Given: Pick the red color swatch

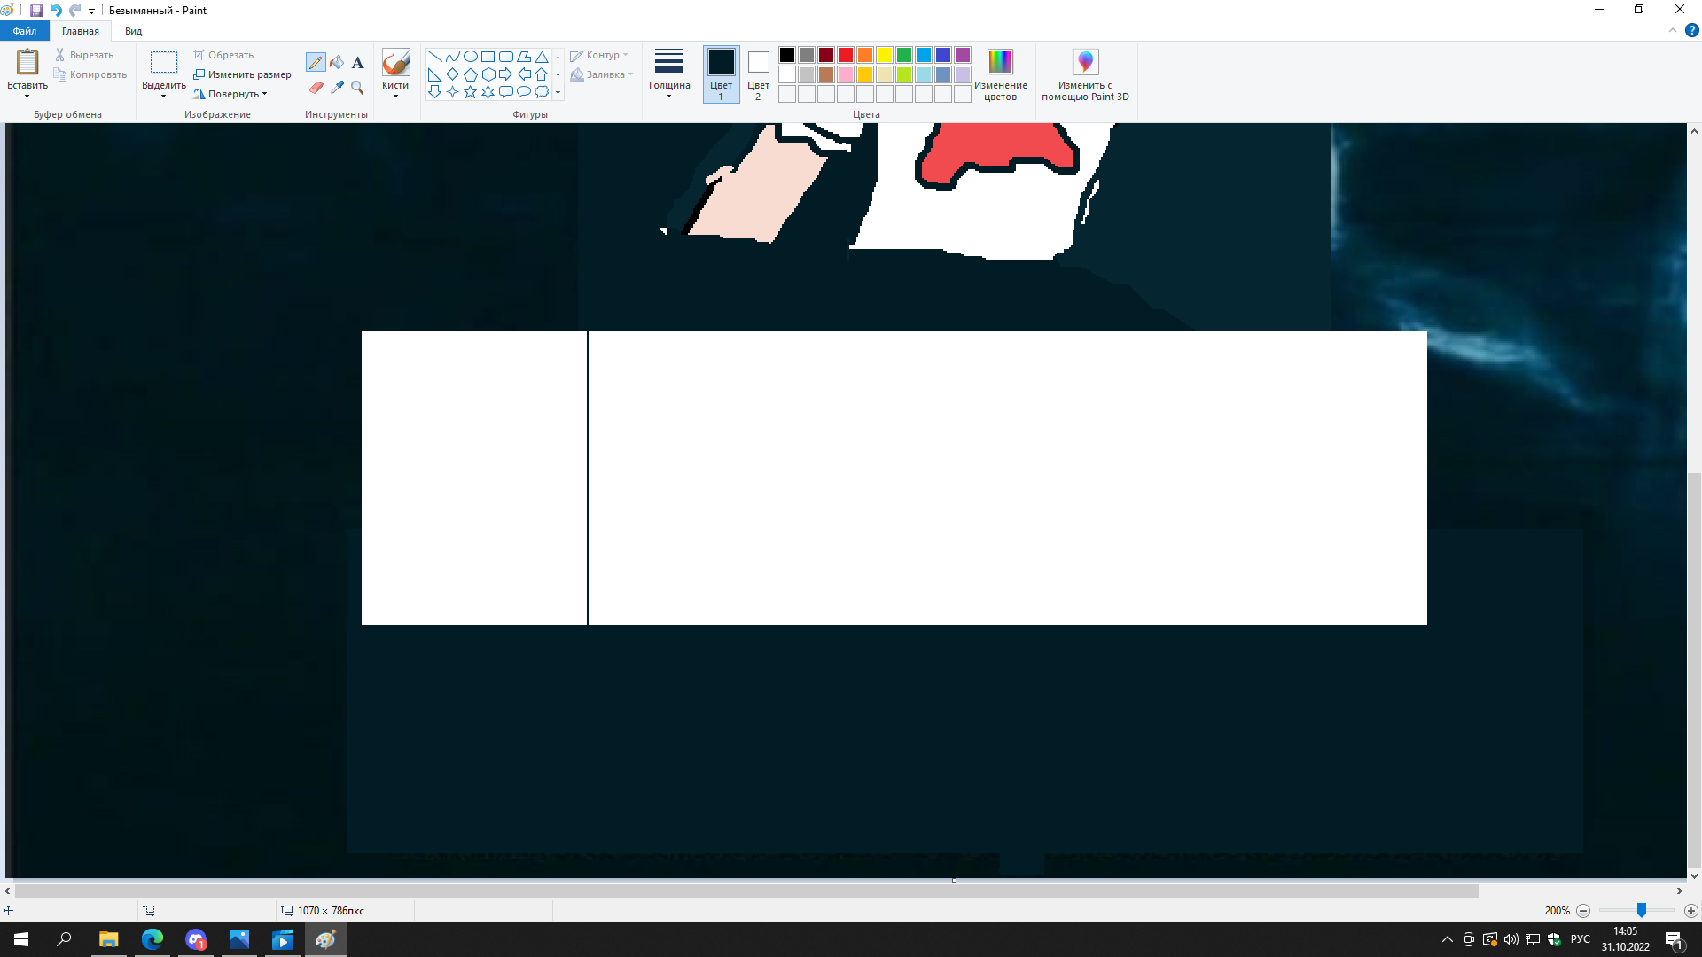Looking at the screenshot, I should click(x=846, y=55).
